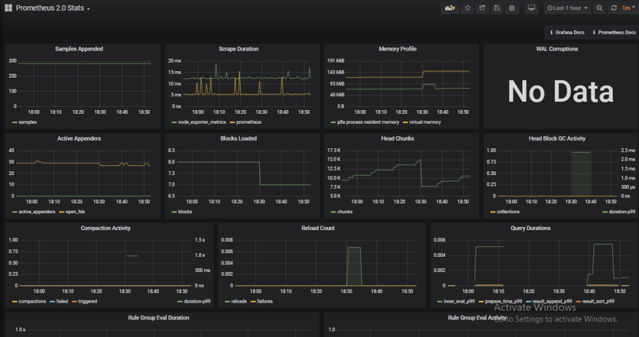This screenshot has height=337, width=639.
Task: Open the Head Chunks panel title menu
Action: pyautogui.click(x=397, y=138)
